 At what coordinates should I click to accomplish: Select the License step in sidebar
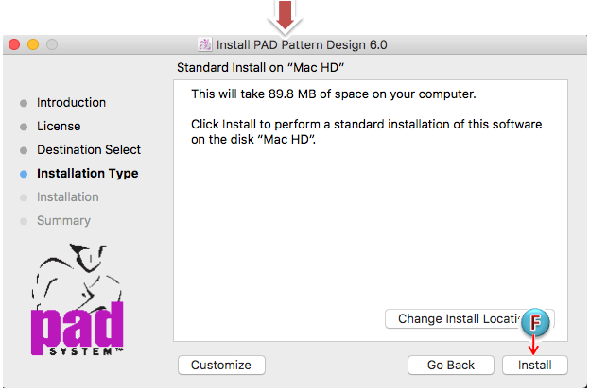(x=59, y=127)
